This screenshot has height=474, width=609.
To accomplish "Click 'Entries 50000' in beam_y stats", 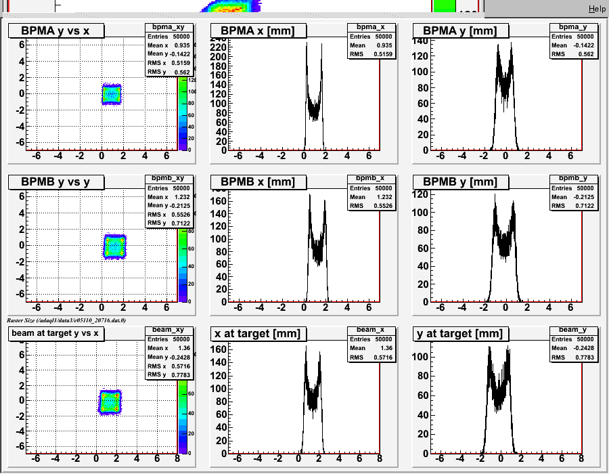I will tap(573, 339).
